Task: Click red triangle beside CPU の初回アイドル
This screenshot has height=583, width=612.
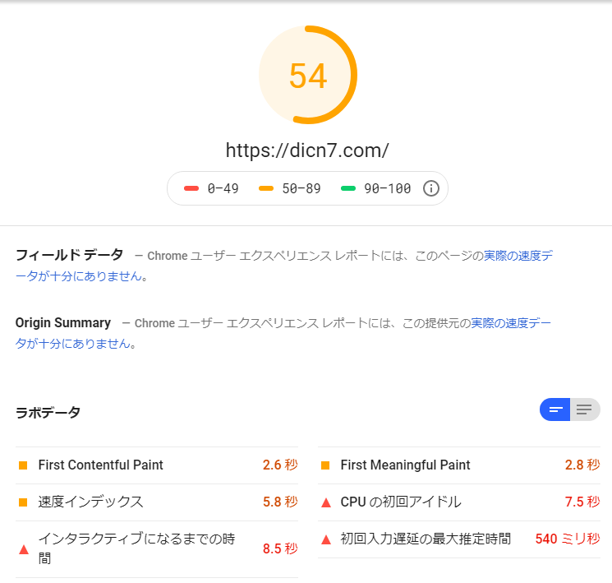Action: 325,502
